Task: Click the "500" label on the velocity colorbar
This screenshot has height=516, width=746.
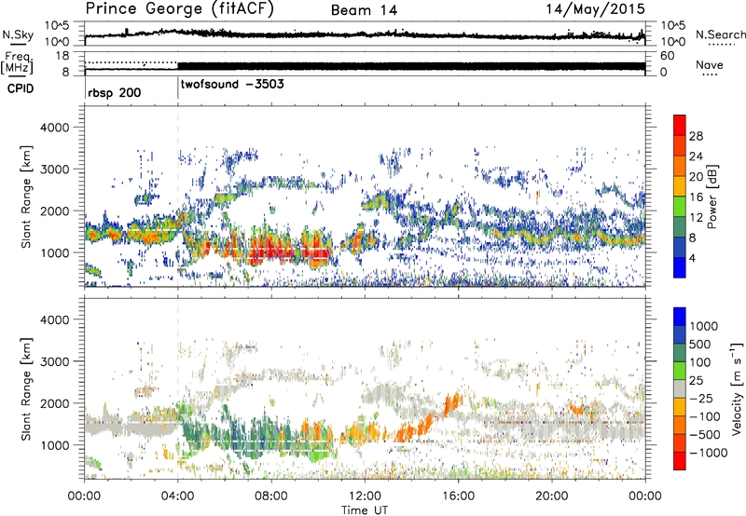Action: coord(702,345)
